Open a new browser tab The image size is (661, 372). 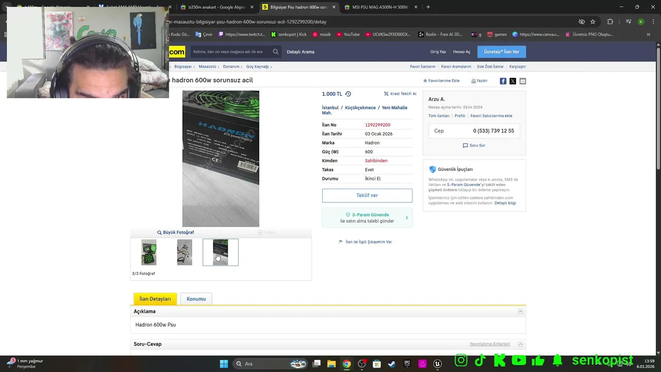point(428,7)
